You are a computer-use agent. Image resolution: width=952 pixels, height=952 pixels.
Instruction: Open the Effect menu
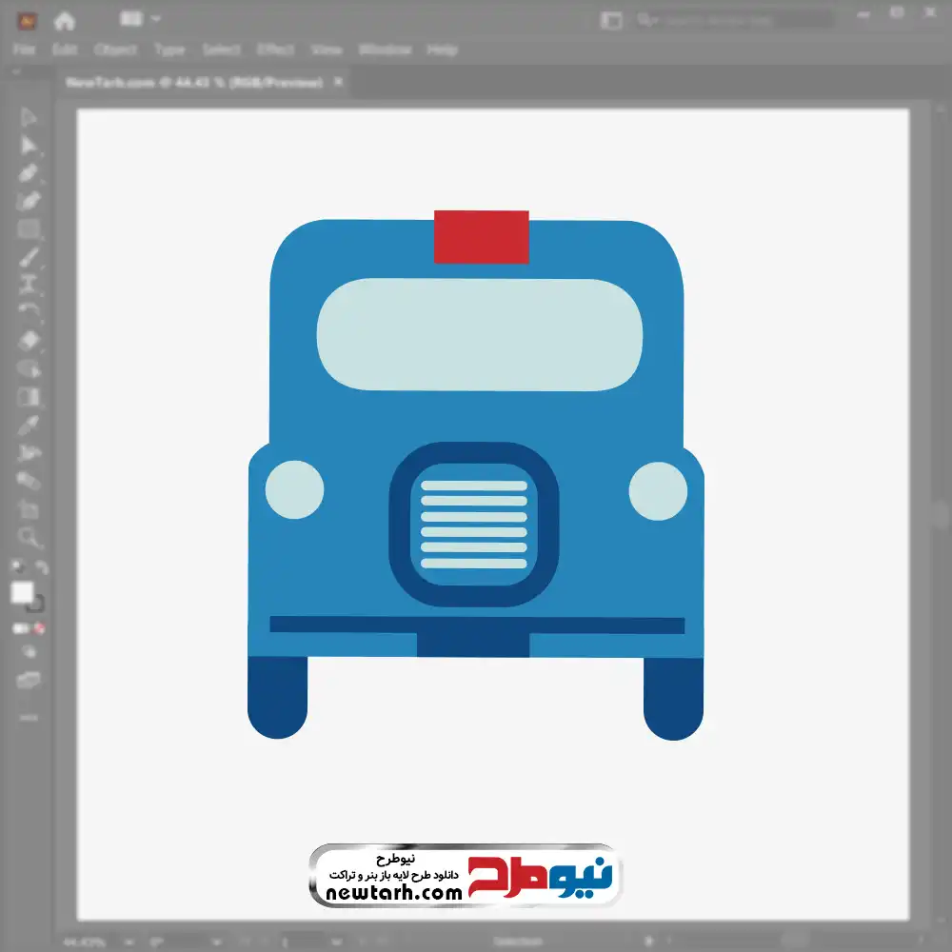pos(275,50)
